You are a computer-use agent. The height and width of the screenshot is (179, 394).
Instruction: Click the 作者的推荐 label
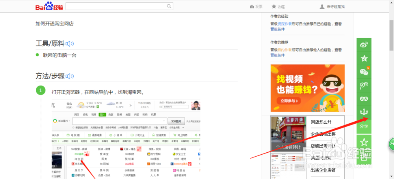coord(279,42)
